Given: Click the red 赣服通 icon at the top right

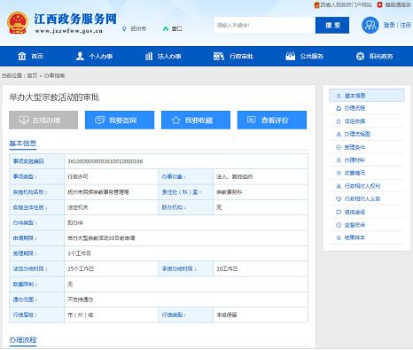Looking at the screenshot, I should tap(379, 4).
